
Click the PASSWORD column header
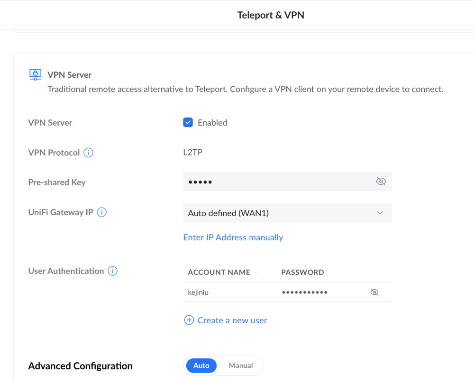(302, 273)
